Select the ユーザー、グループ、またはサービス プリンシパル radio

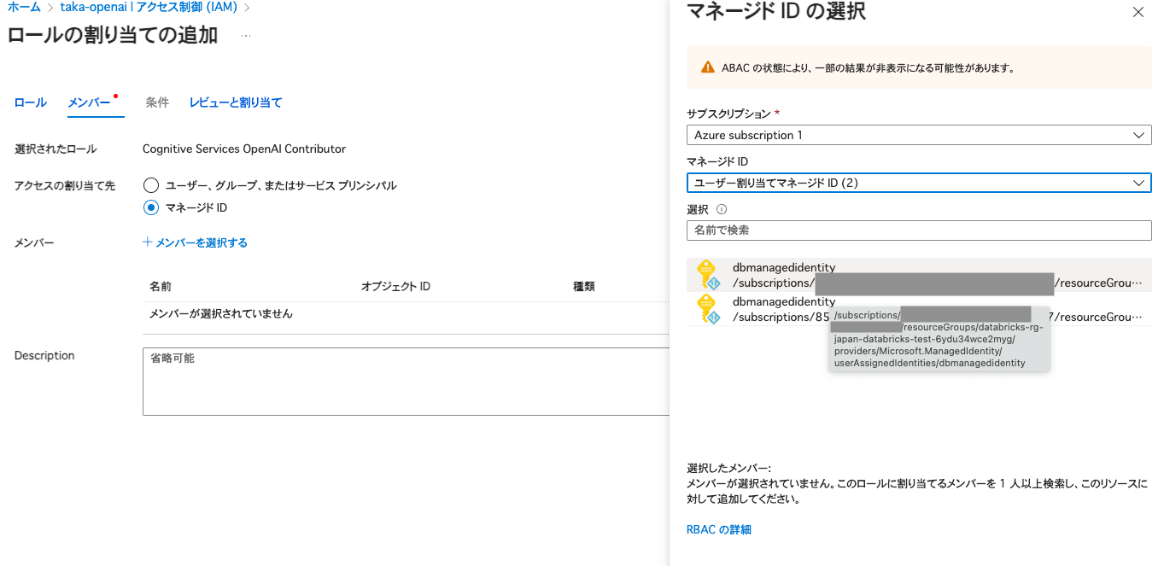pyautogui.click(x=151, y=185)
